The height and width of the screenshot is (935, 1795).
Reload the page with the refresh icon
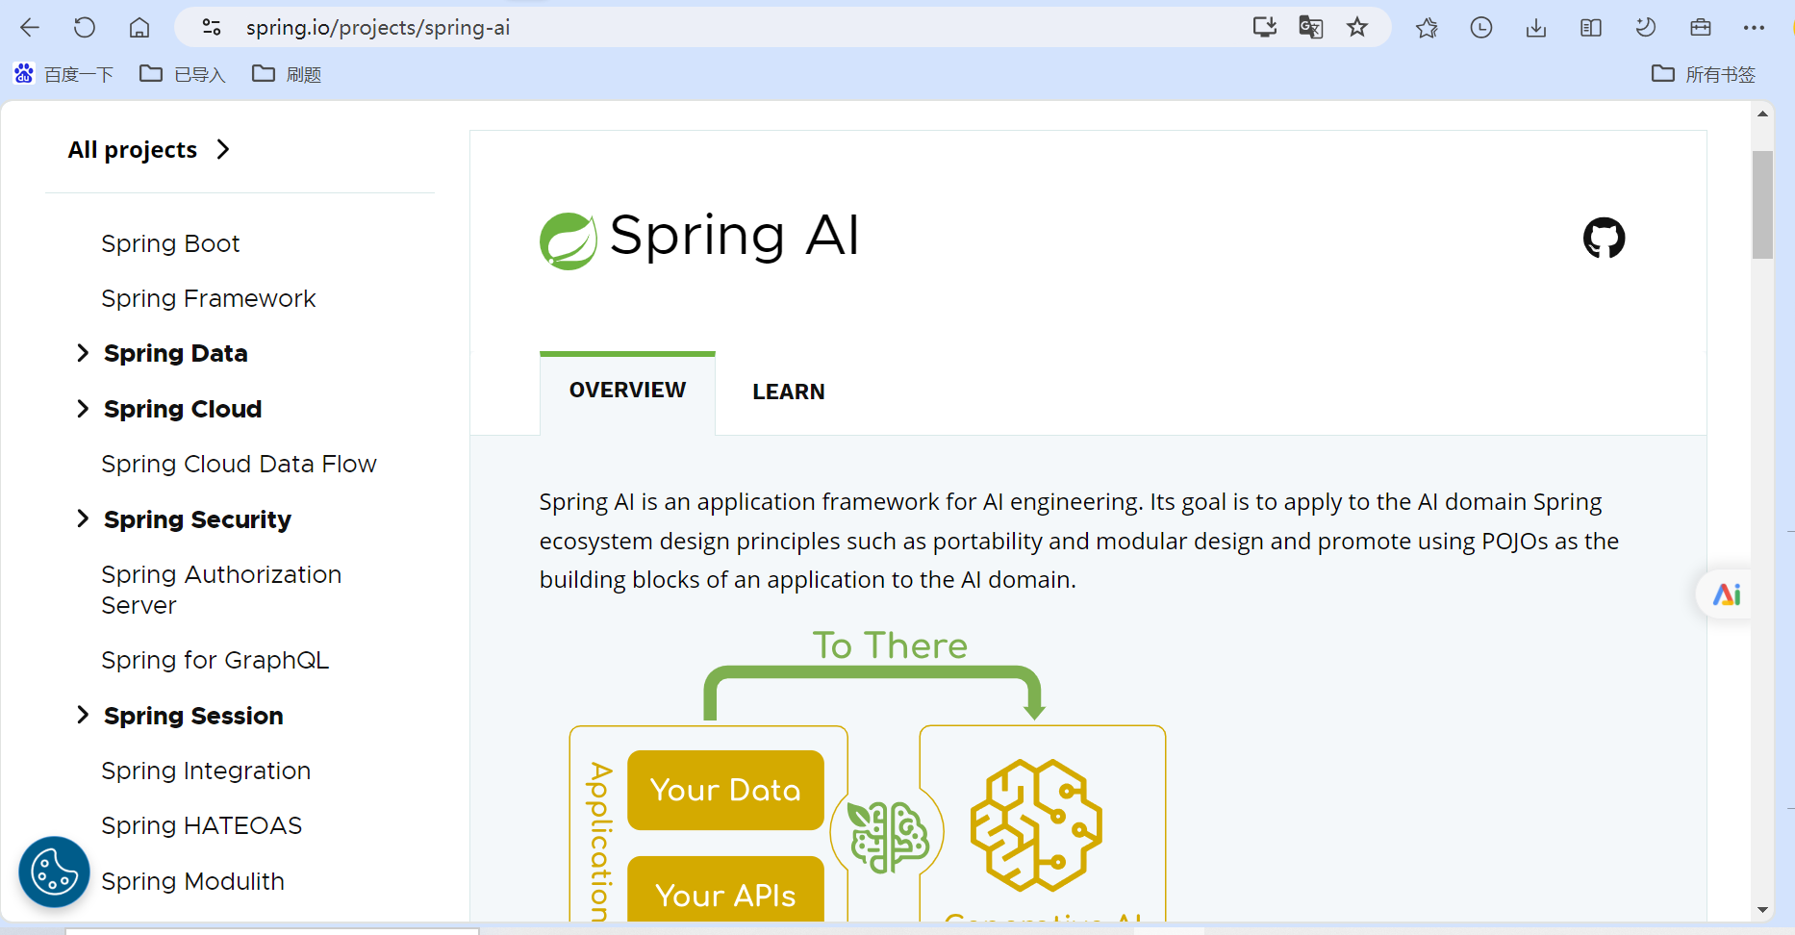pos(85,28)
